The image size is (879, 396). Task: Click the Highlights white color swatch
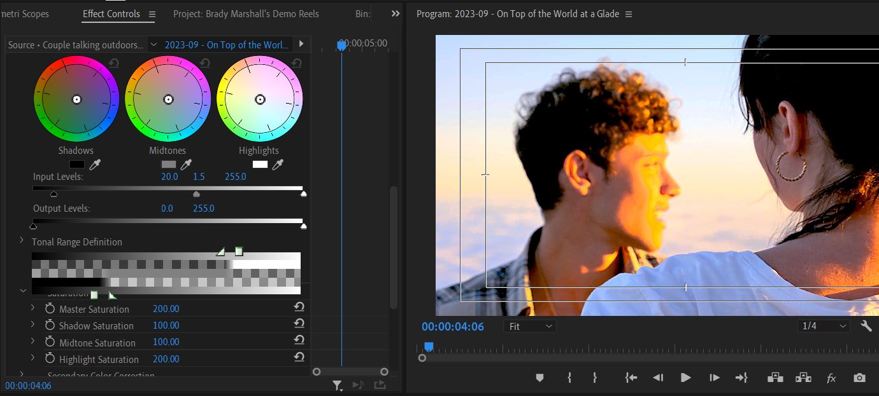261,164
